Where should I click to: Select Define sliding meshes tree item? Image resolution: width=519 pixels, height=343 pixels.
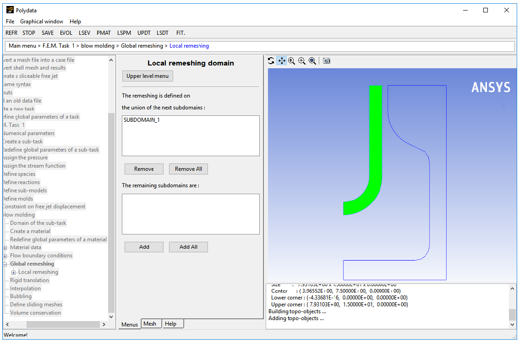click(36, 305)
